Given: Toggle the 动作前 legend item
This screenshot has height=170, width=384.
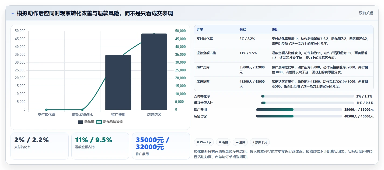Looking at the screenshot, I should coord(86,122).
